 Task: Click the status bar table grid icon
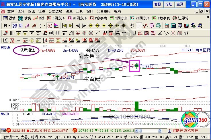pos(3,130)
